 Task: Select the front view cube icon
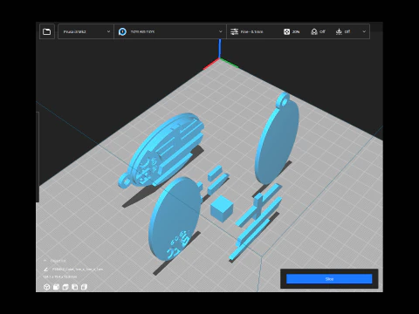point(56,287)
